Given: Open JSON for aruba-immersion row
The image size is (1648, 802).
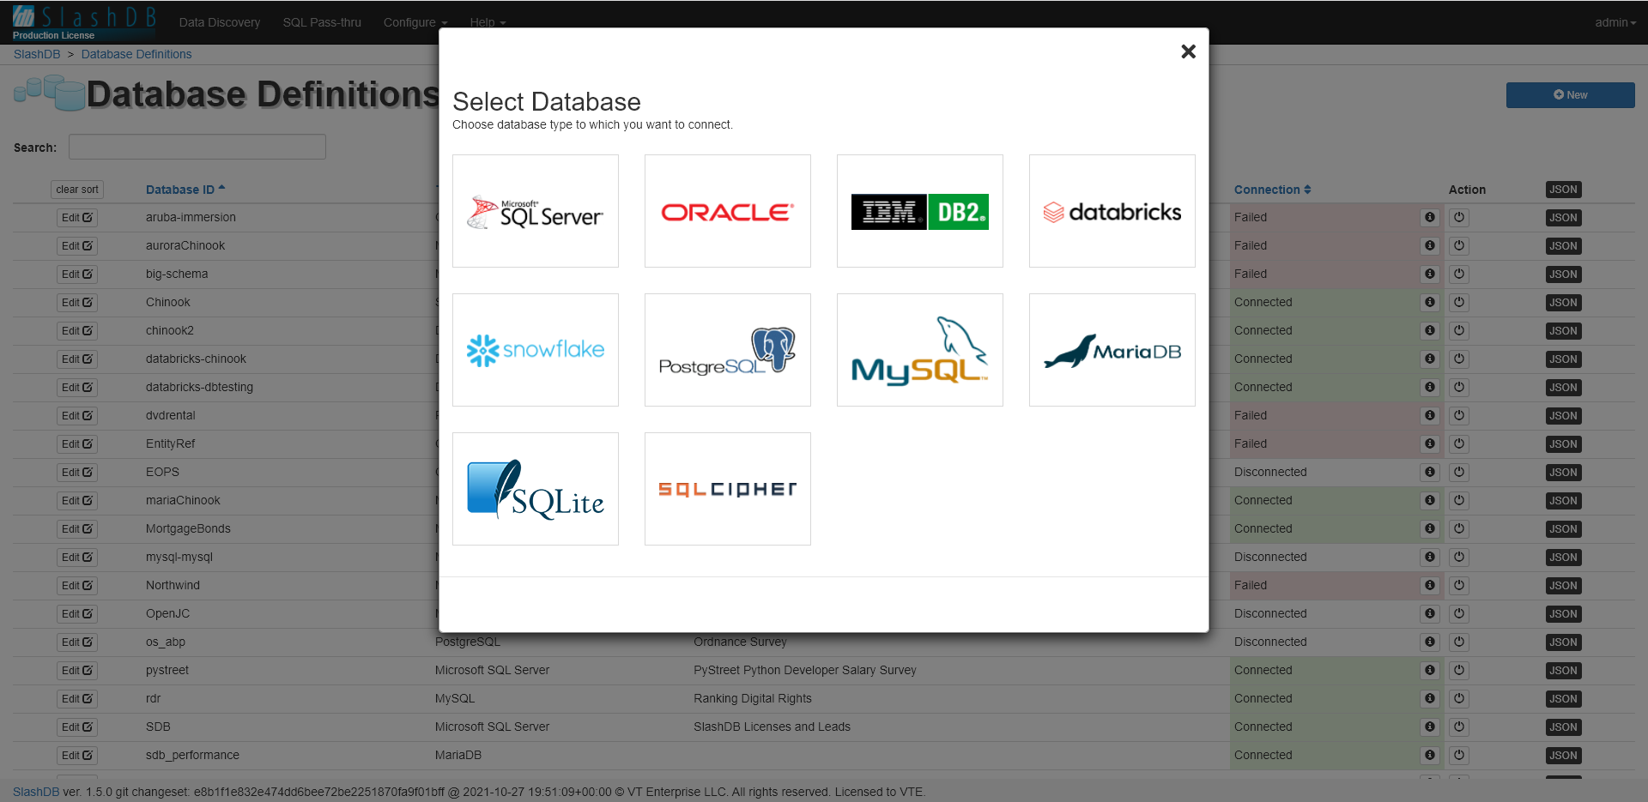Looking at the screenshot, I should tap(1563, 218).
